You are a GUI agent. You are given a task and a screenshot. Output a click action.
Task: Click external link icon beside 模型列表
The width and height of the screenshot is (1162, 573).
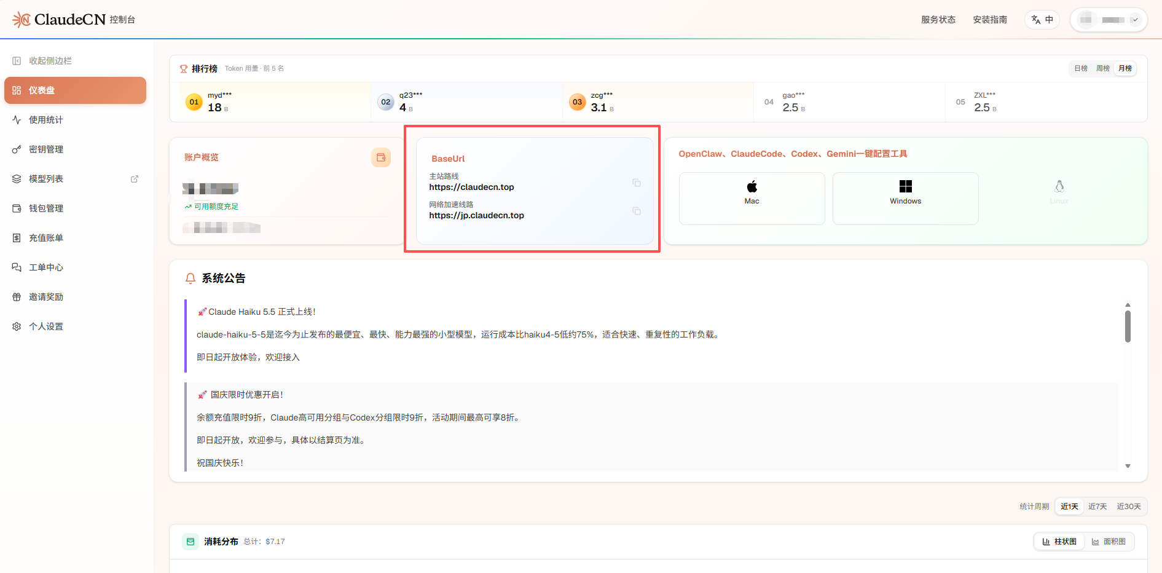pos(135,179)
